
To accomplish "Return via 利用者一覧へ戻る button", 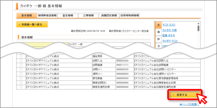I will pos(32,24).
